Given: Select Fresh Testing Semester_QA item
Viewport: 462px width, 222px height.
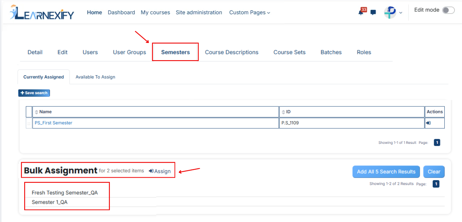Looking at the screenshot, I should coord(65,193).
